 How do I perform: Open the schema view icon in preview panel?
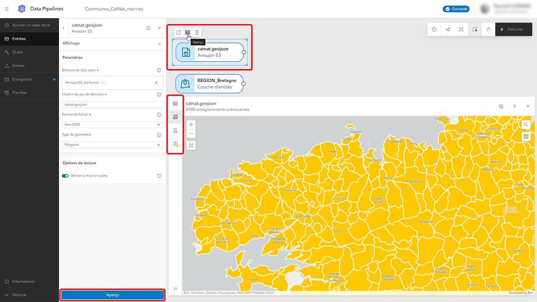175,130
